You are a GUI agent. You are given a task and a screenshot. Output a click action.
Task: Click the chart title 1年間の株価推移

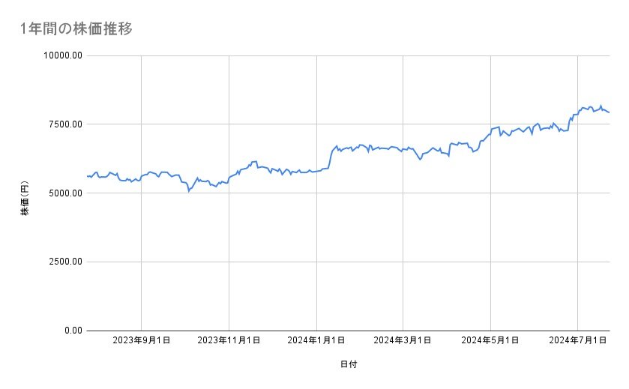[77, 29]
